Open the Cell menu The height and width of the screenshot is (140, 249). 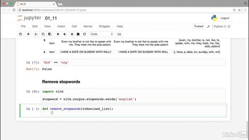[74, 26]
